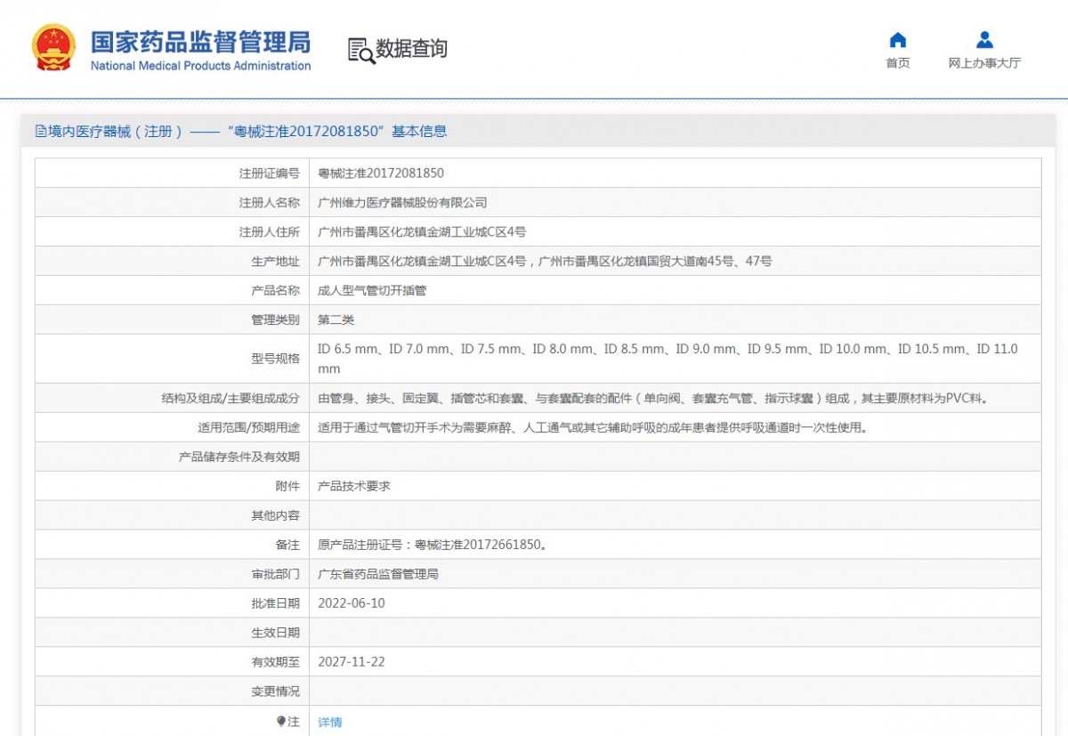The width and height of the screenshot is (1068, 736).
Task: Click product name 成人型气管切开插管
Action: [x=372, y=291]
